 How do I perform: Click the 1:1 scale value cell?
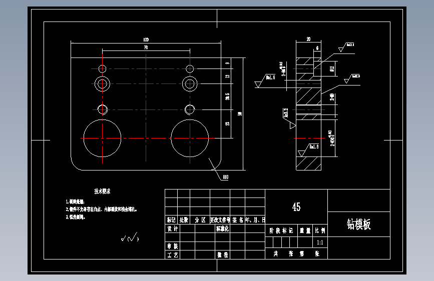point(320,242)
